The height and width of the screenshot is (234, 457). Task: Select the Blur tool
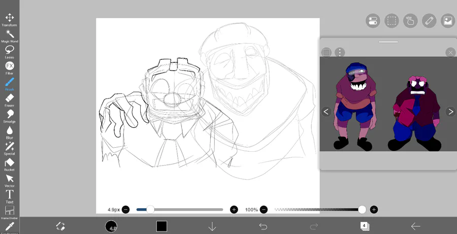[x=9, y=132]
